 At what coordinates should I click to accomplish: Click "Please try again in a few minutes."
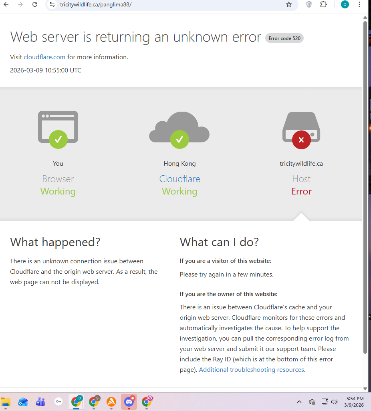point(226,275)
